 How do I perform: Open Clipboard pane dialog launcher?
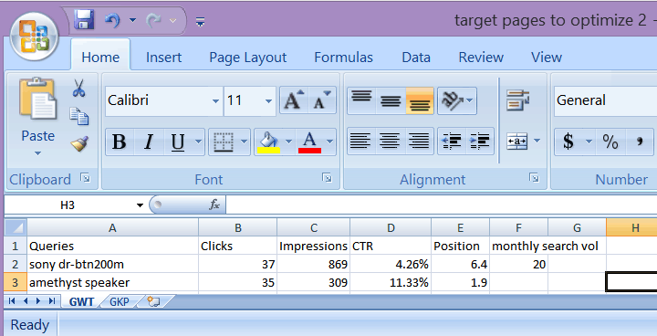[x=86, y=178]
